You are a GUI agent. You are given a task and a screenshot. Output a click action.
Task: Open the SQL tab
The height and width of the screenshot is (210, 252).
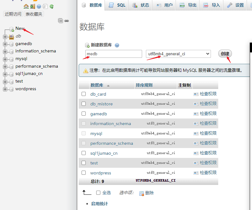(x=116, y=5)
